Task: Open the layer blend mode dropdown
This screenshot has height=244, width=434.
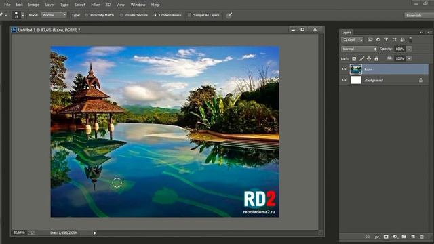Action: [x=359, y=49]
